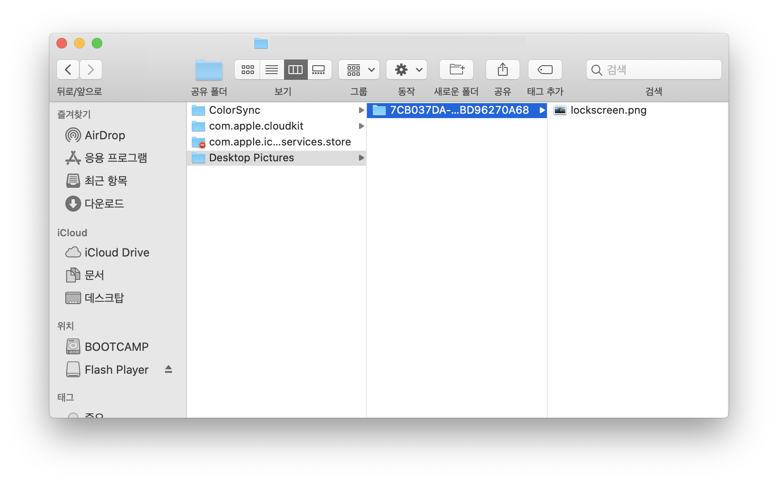Switch to gallery view

click(319, 70)
